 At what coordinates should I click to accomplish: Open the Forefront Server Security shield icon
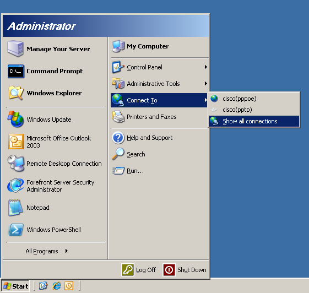15,186
